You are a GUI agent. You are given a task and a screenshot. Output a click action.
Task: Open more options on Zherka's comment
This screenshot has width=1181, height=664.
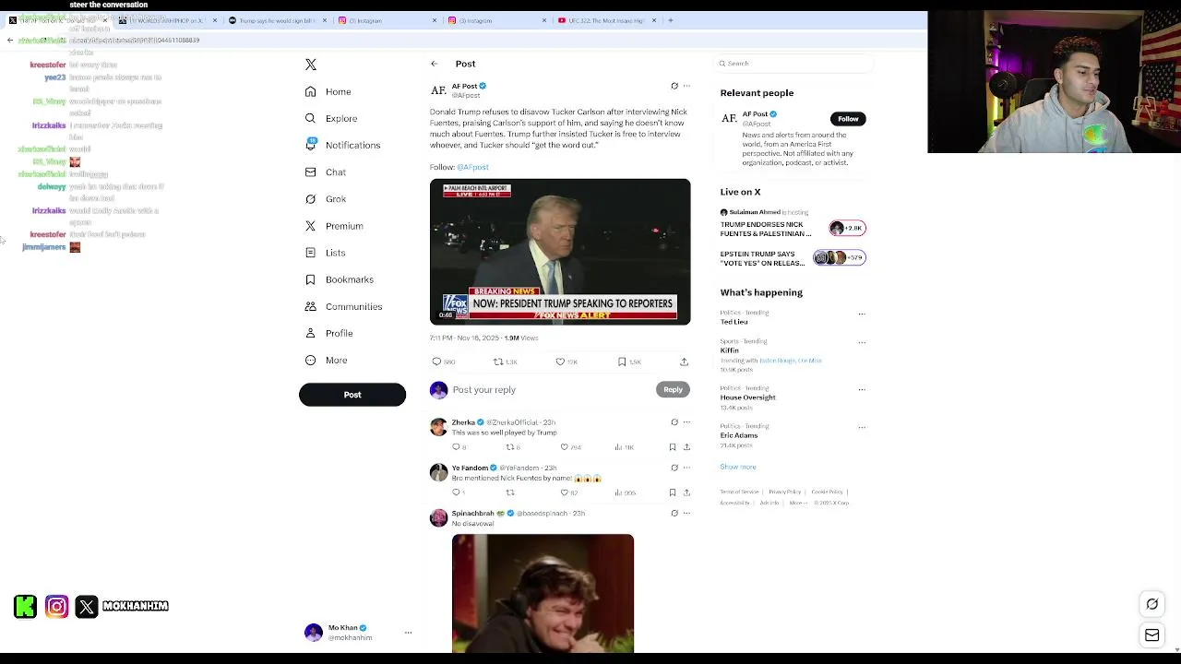click(x=686, y=422)
